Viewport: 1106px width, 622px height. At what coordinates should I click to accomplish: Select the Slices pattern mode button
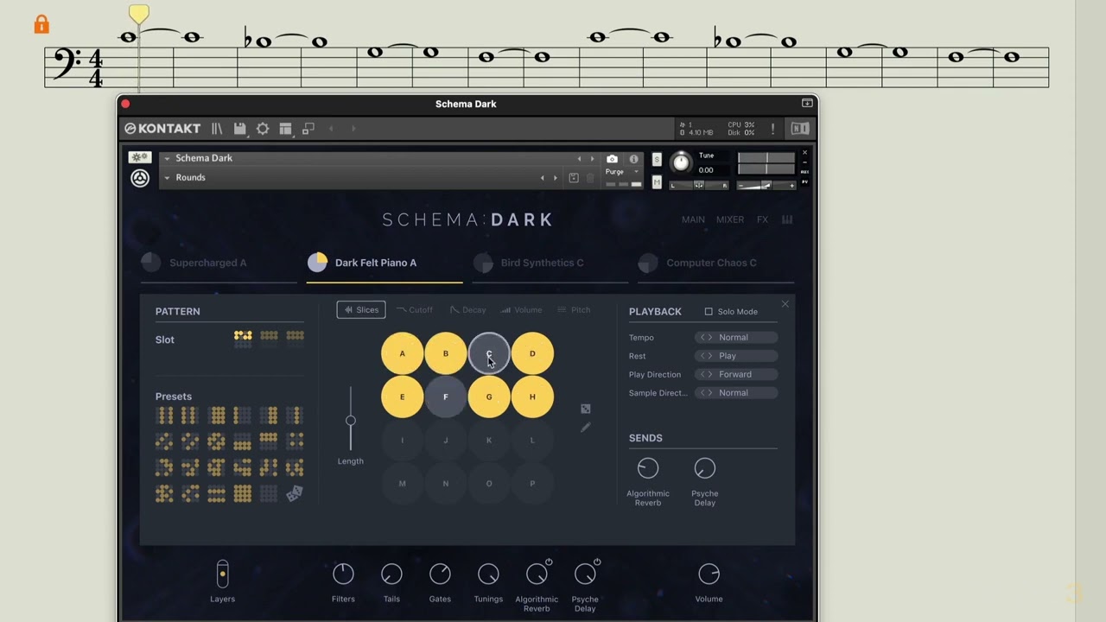(361, 310)
